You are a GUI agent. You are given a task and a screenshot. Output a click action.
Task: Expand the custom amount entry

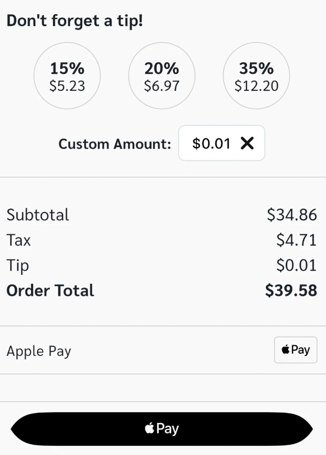(x=221, y=143)
